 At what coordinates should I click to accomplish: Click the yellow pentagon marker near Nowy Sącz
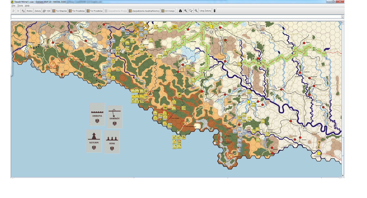[x=30, y=45]
